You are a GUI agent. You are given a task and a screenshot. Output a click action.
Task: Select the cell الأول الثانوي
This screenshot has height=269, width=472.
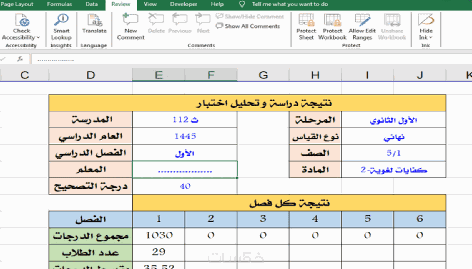pyautogui.click(x=394, y=120)
